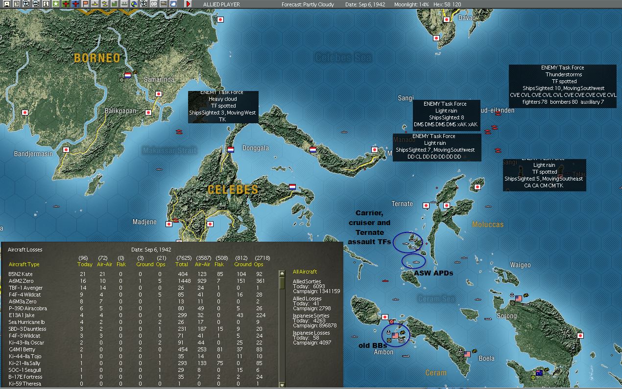
Task: Sort by Aircraft Type column header
Action: pos(24,264)
